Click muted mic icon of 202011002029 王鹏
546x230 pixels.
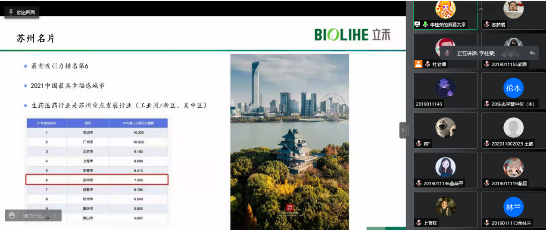point(487,143)
